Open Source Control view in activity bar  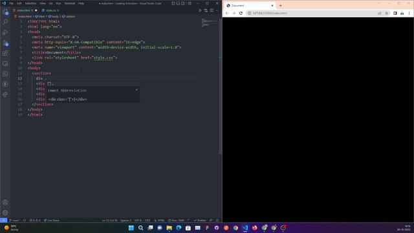[5, 43]
